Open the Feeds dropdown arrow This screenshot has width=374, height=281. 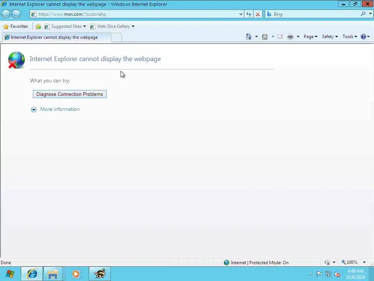pos(273,37)
